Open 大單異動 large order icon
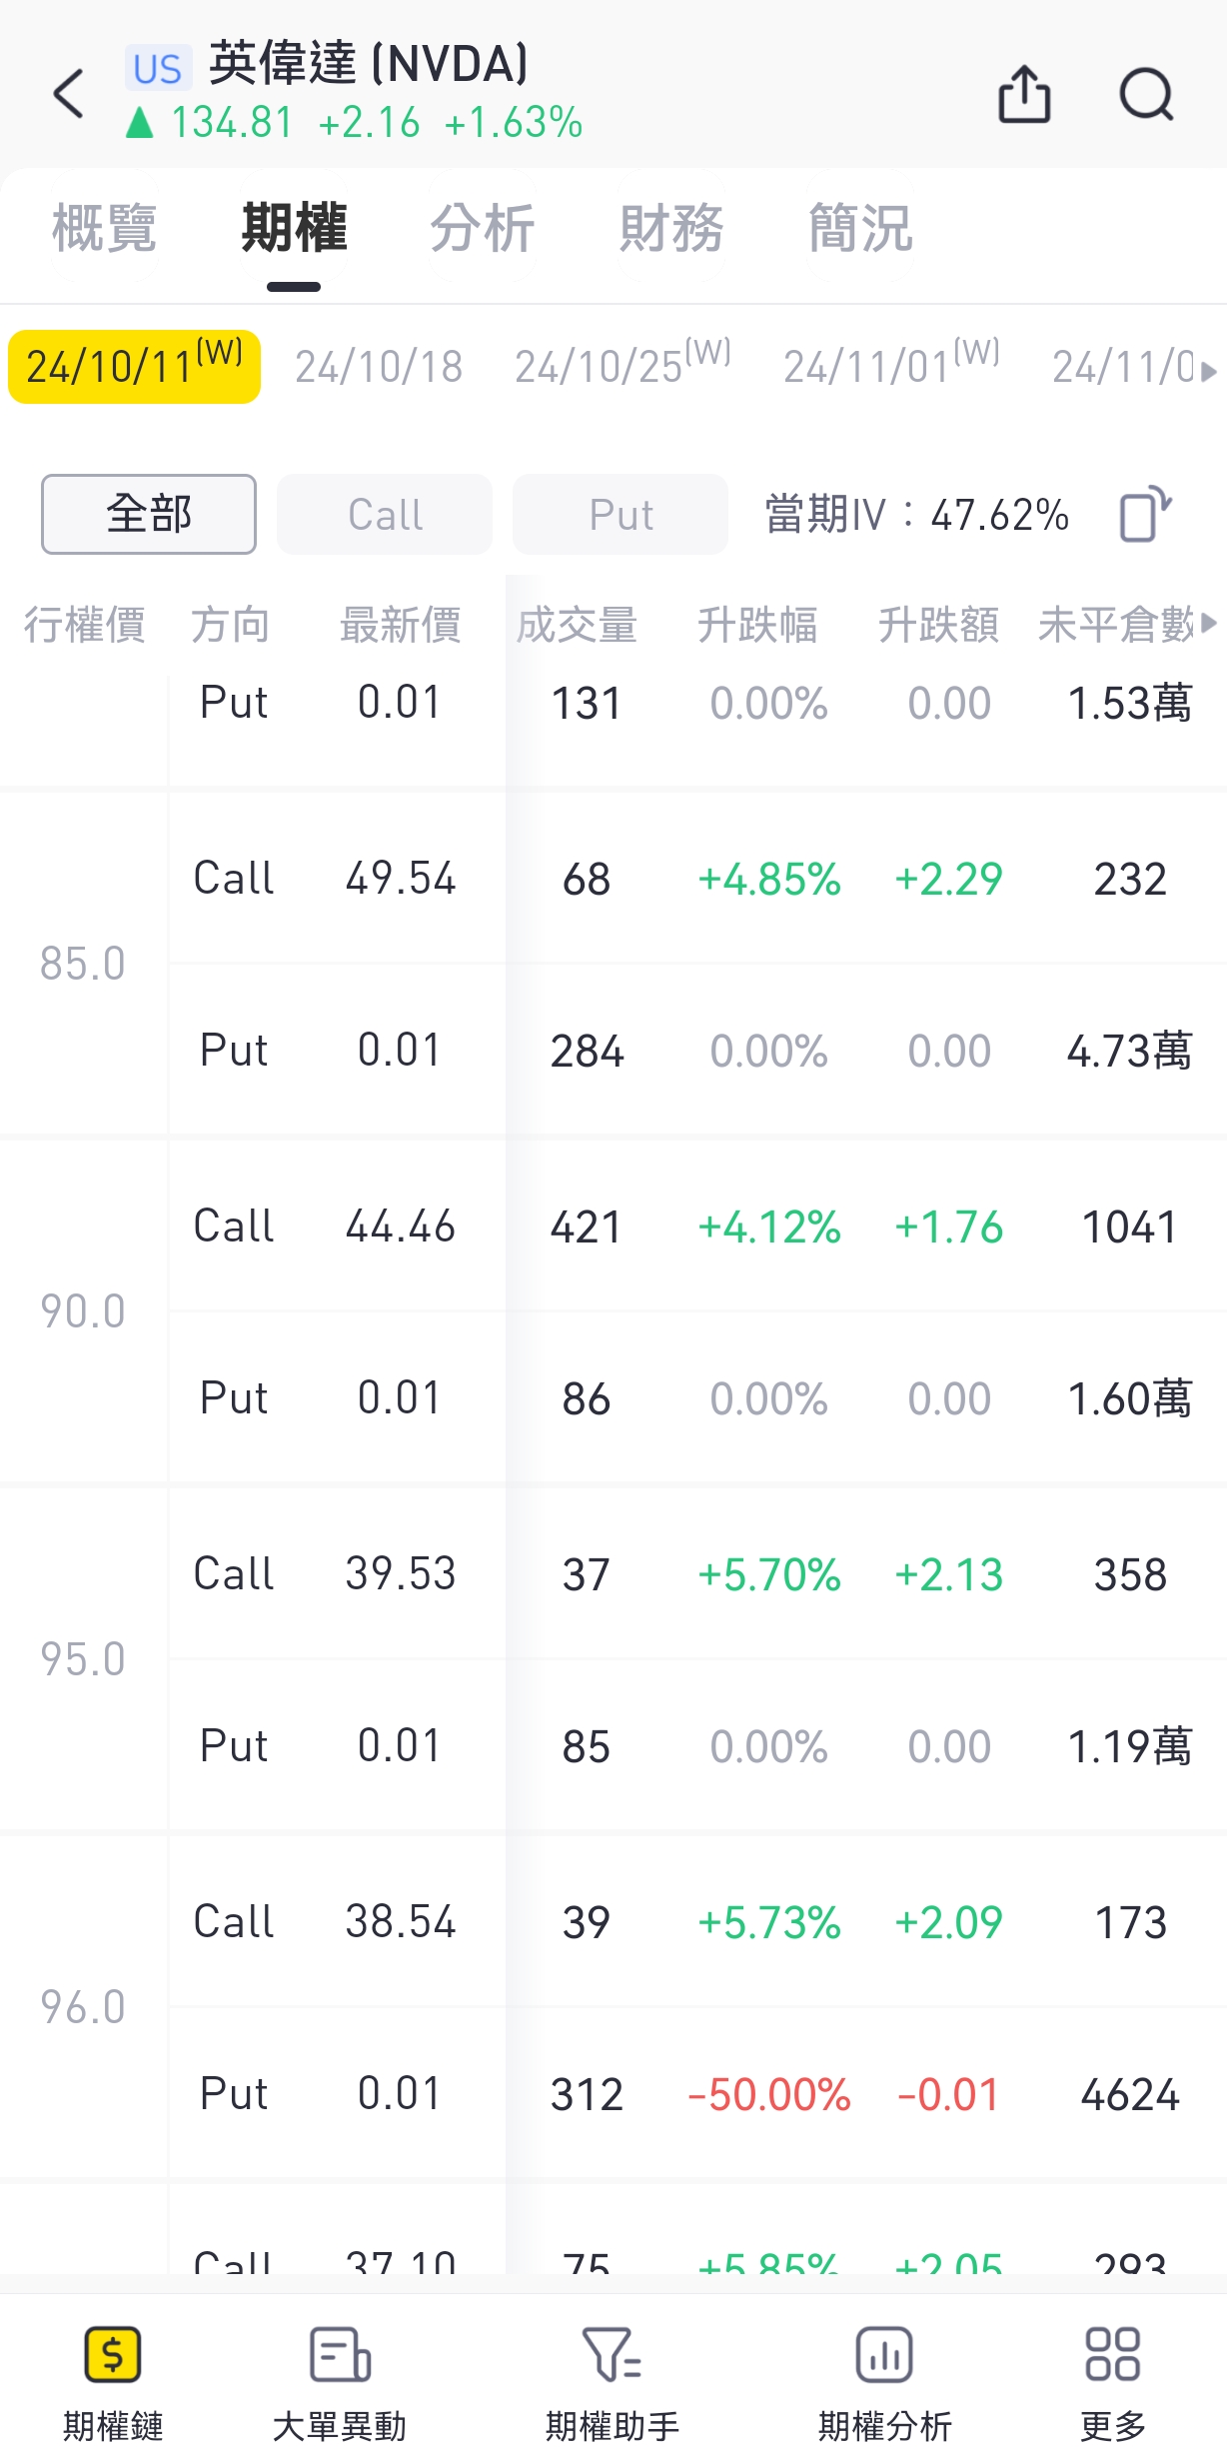 (340, 2356)
